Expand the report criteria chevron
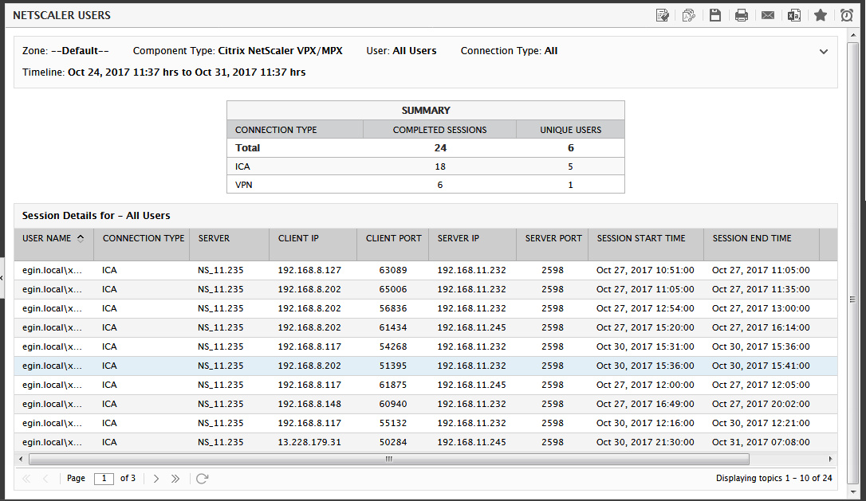This screenshot has width=866, height=501. (x=824, y=52)
